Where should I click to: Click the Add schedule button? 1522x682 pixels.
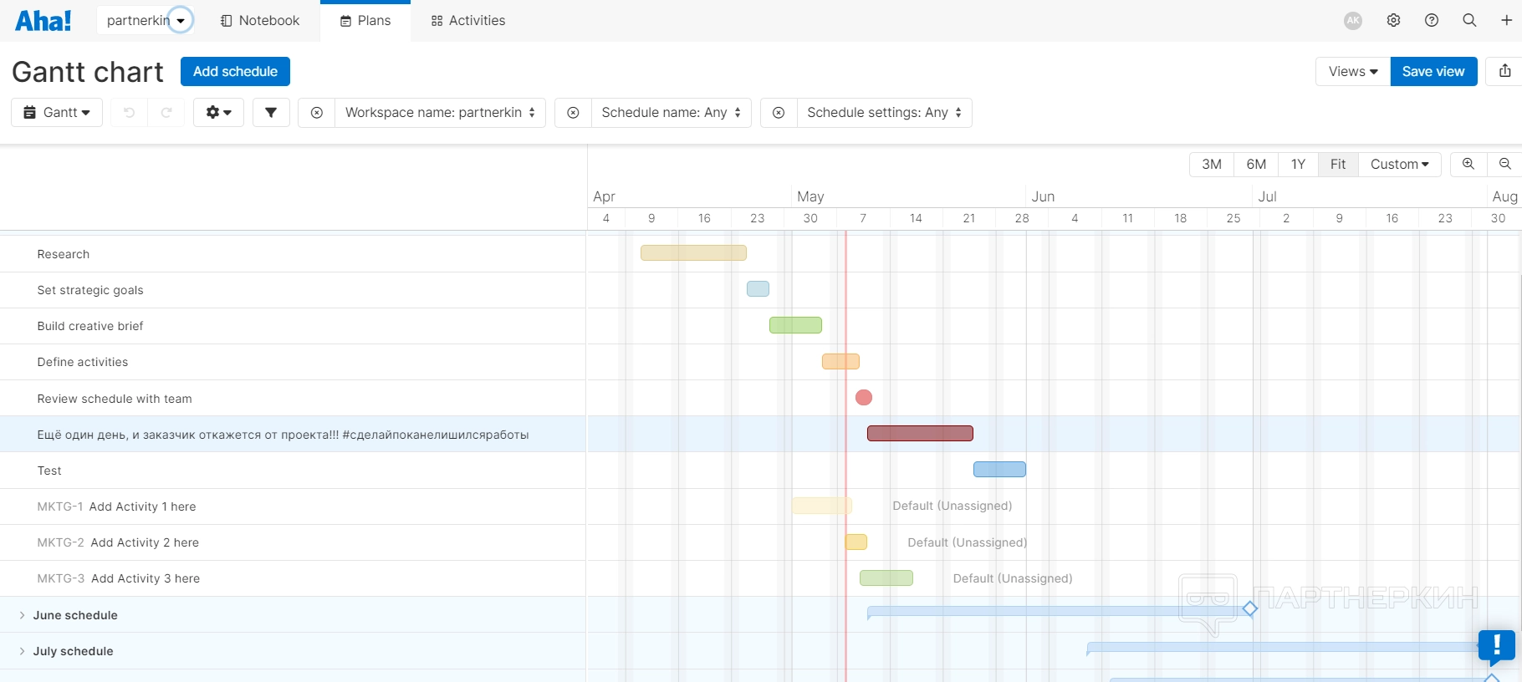click(x=235, y=71)
